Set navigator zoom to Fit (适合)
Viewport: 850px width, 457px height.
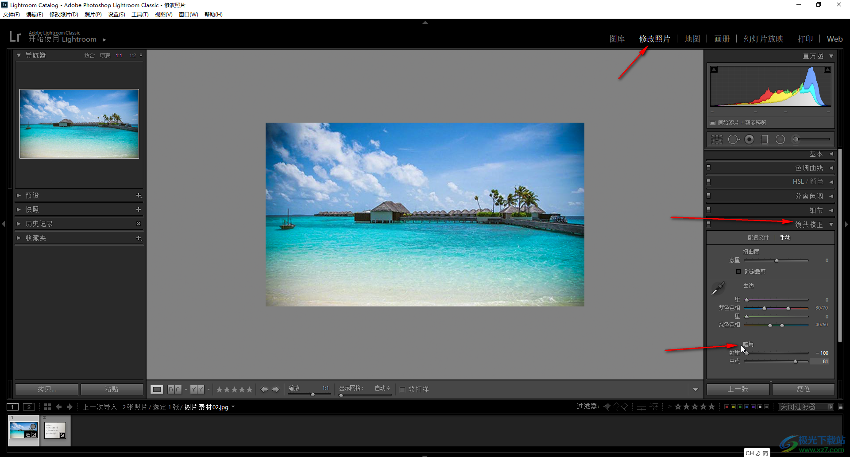click(89, 55)
